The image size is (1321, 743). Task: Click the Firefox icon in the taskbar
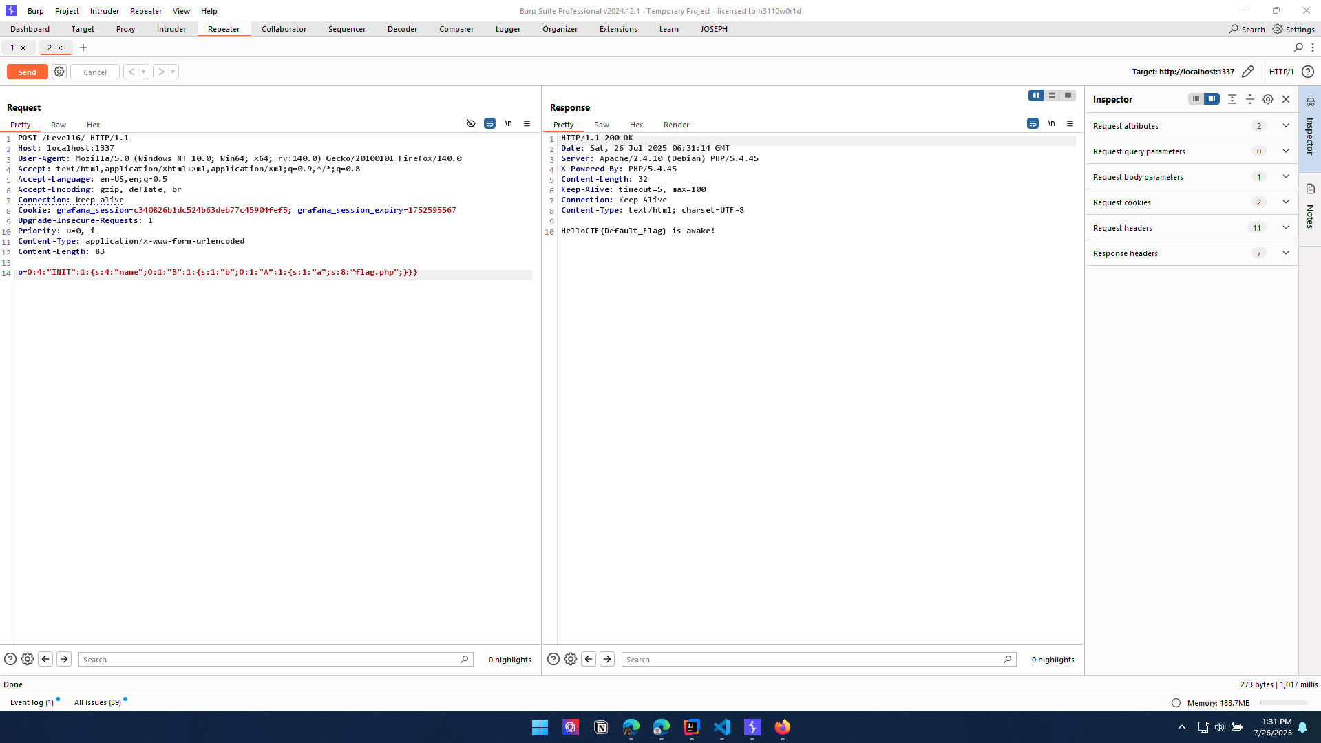point(782,727)
